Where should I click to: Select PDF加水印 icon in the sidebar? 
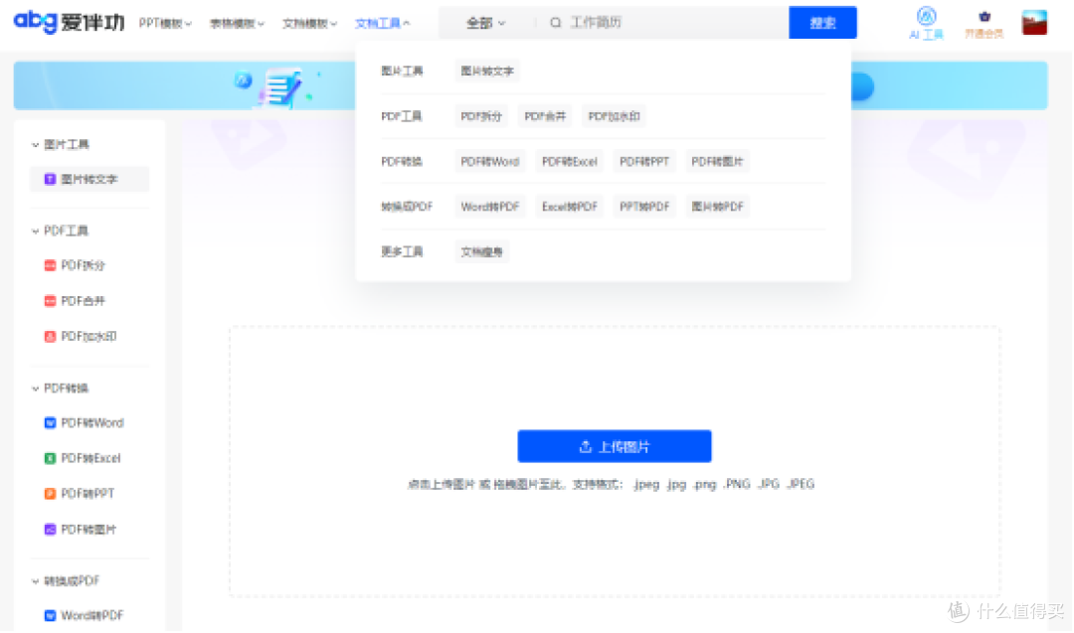pyautogui.click(x=50, y=337)
